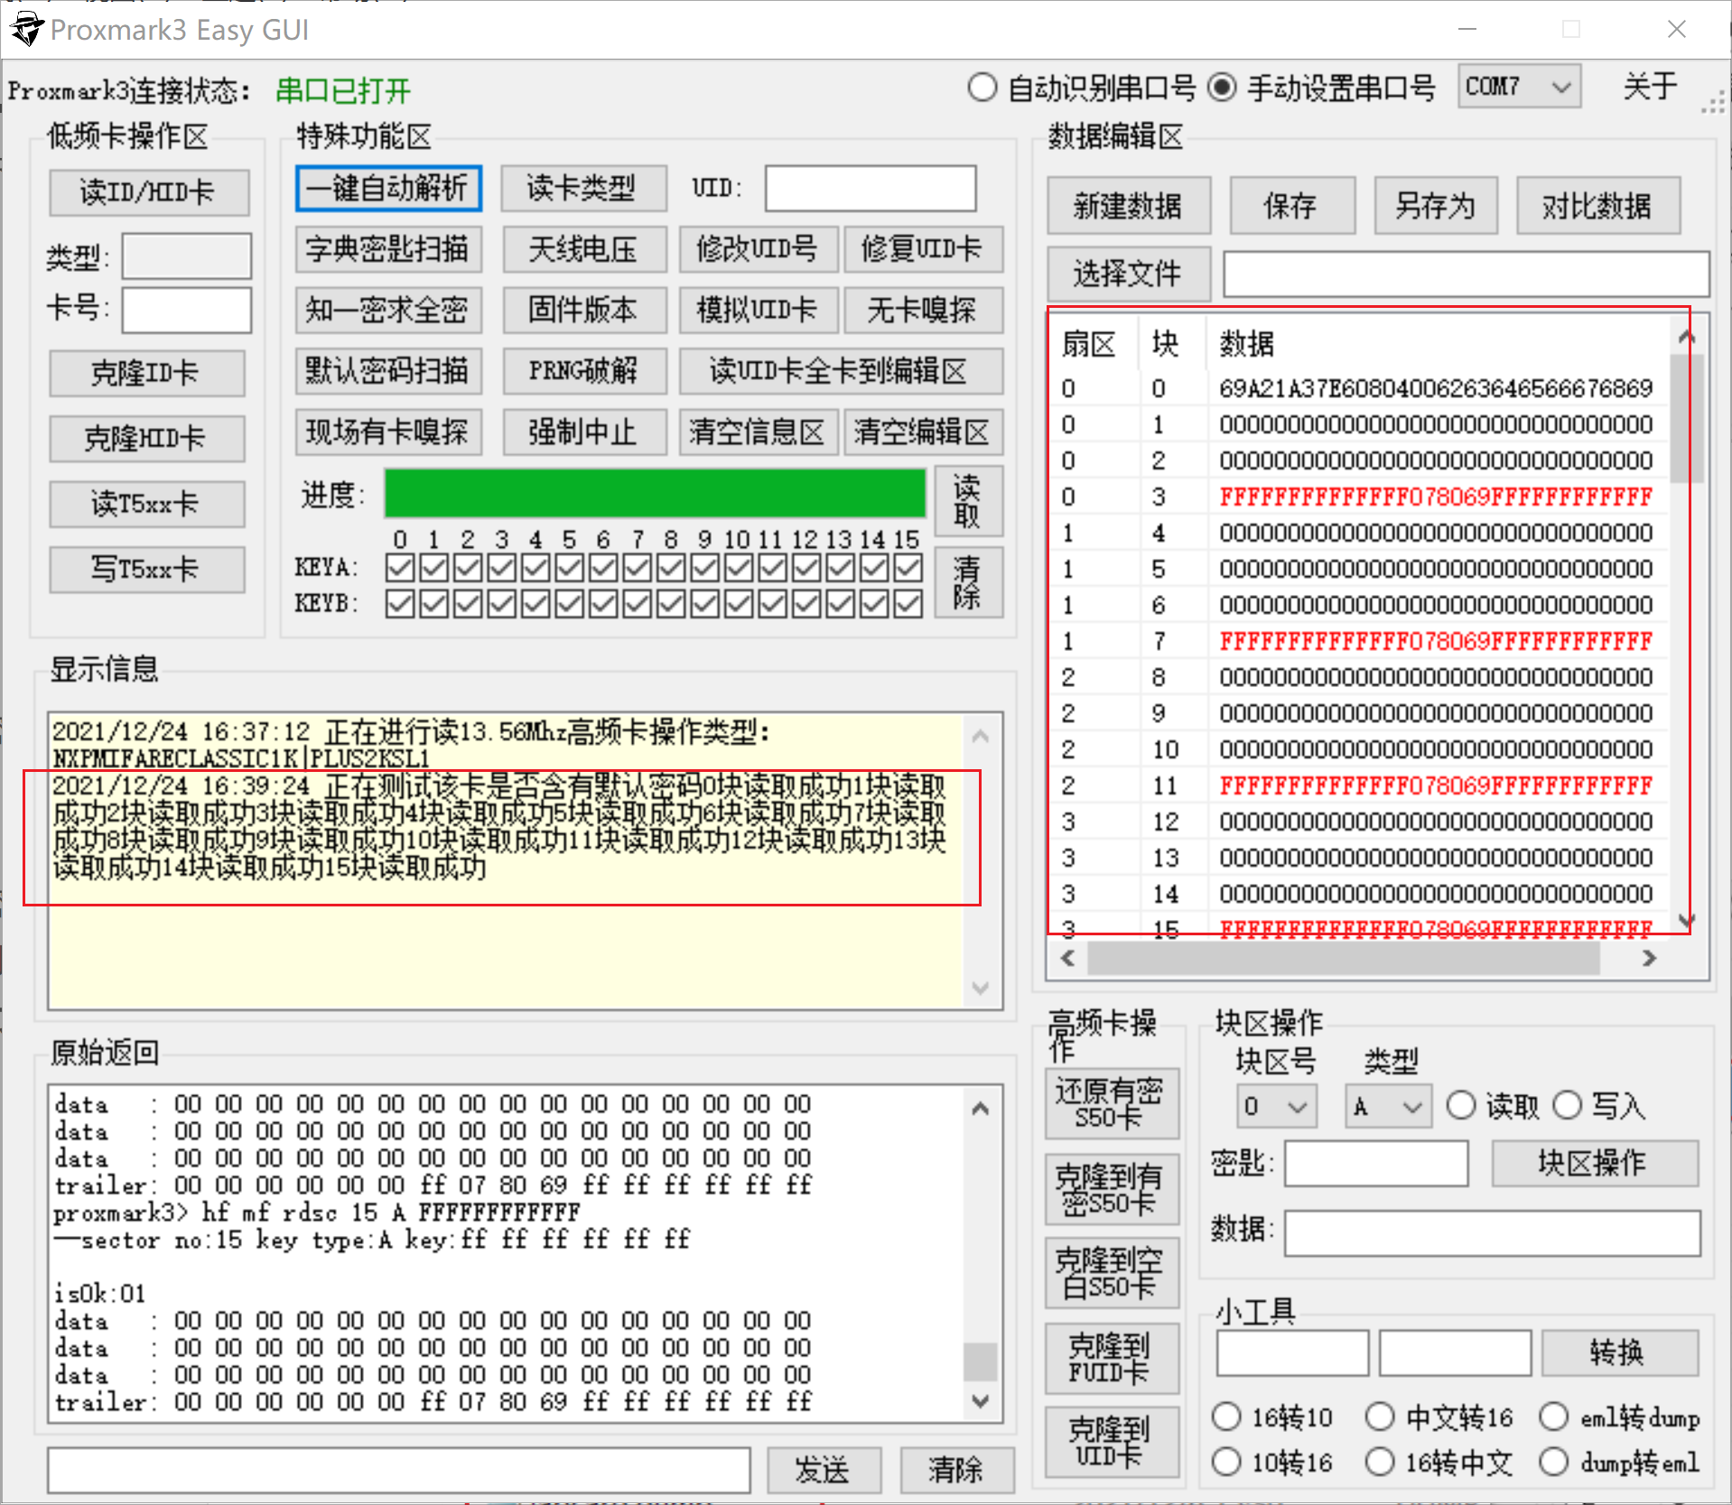Uncheck the first KEYA sector checkbox
The image size is (1732, 1505).
coord(399,567)
